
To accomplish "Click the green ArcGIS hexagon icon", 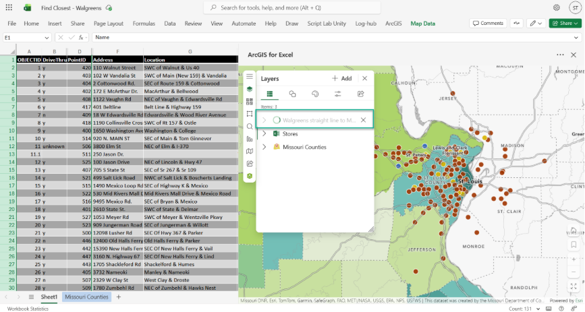I will pos(250,176).
